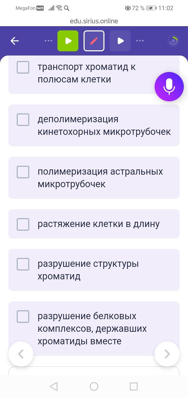Go to previous question with left chevron
Screen dimensions: 188x398
coord(21,354)
